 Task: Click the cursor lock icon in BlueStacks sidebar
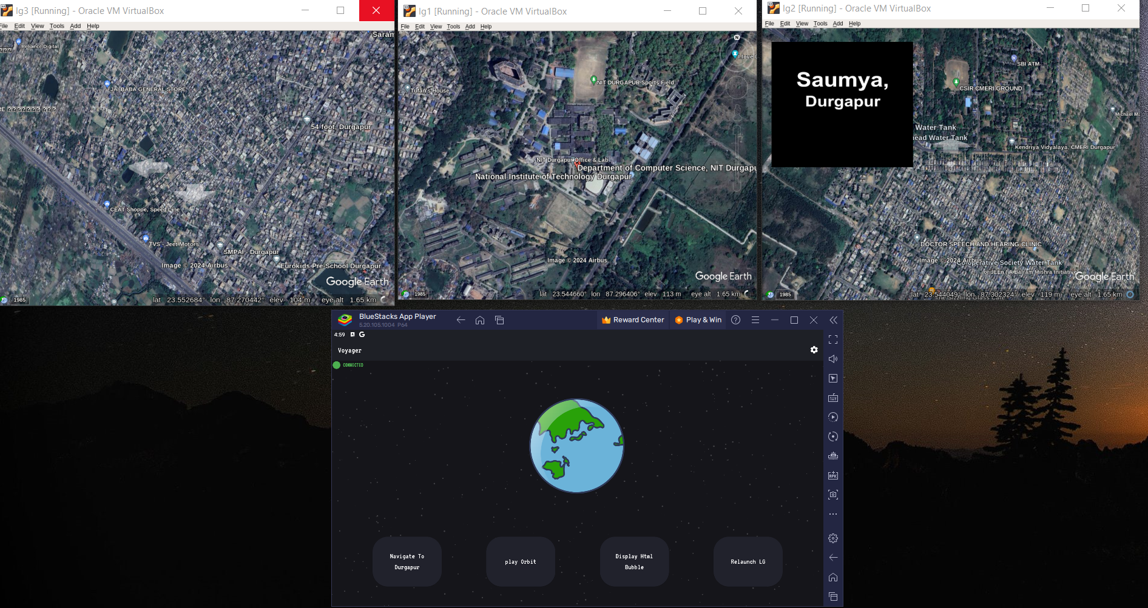pos(833,378)
